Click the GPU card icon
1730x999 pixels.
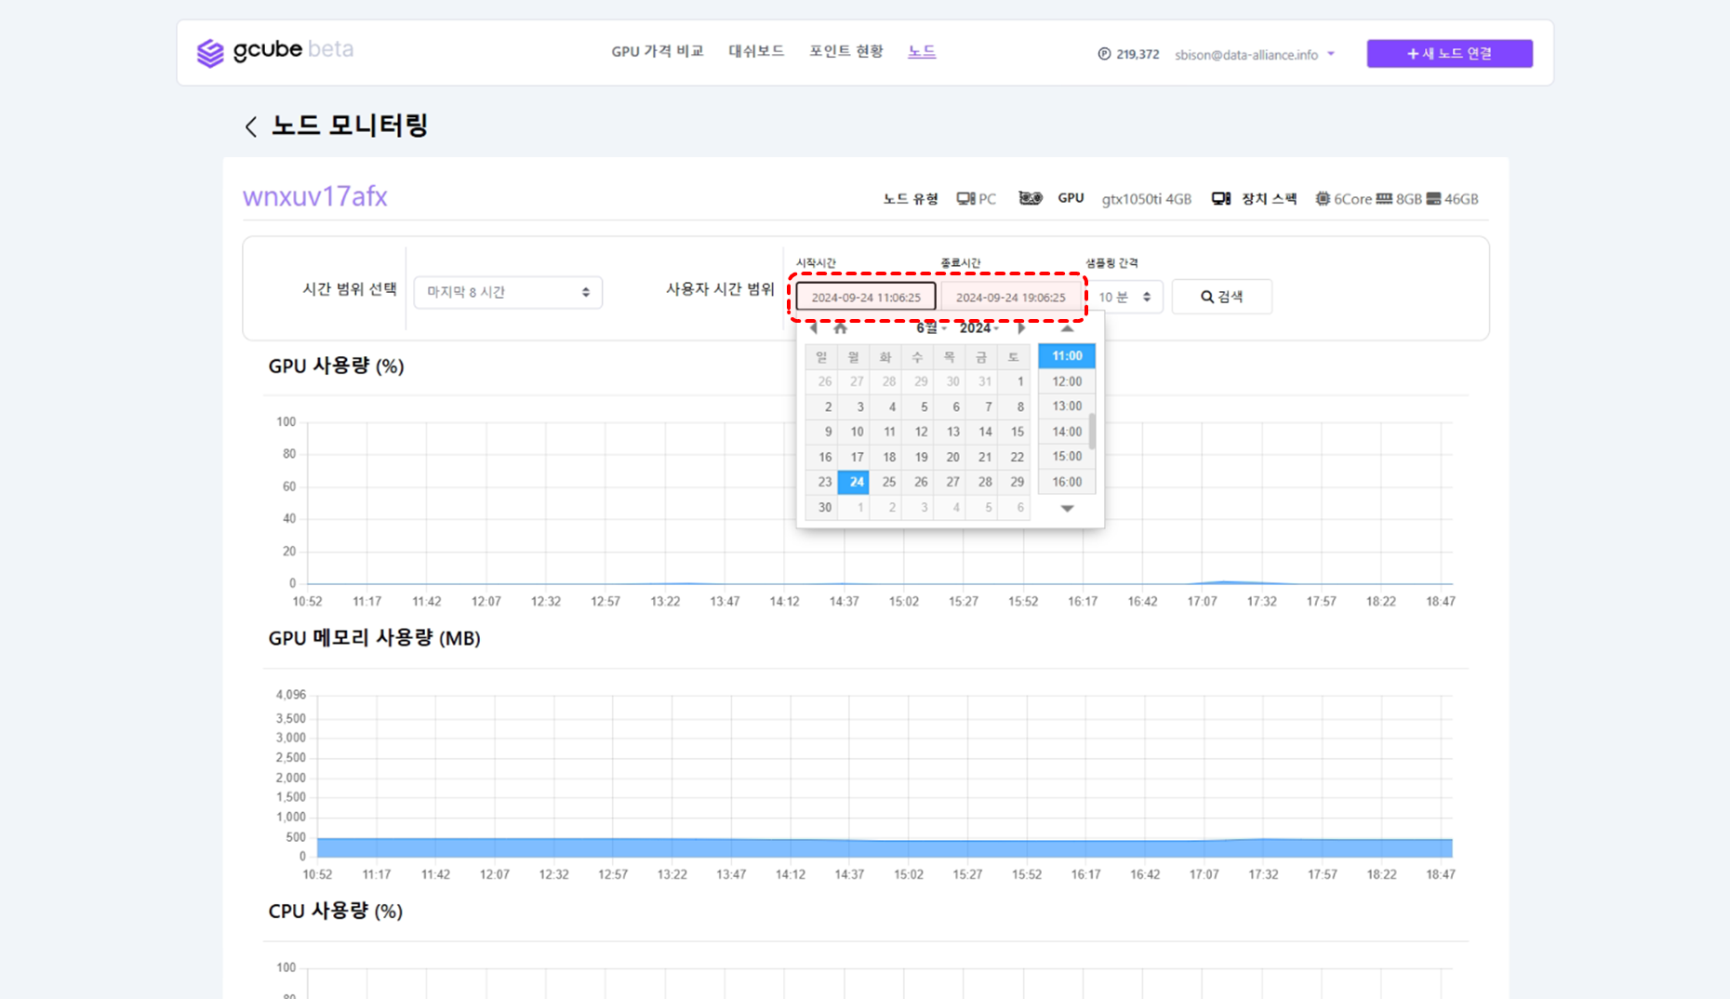pos(1030,198)
